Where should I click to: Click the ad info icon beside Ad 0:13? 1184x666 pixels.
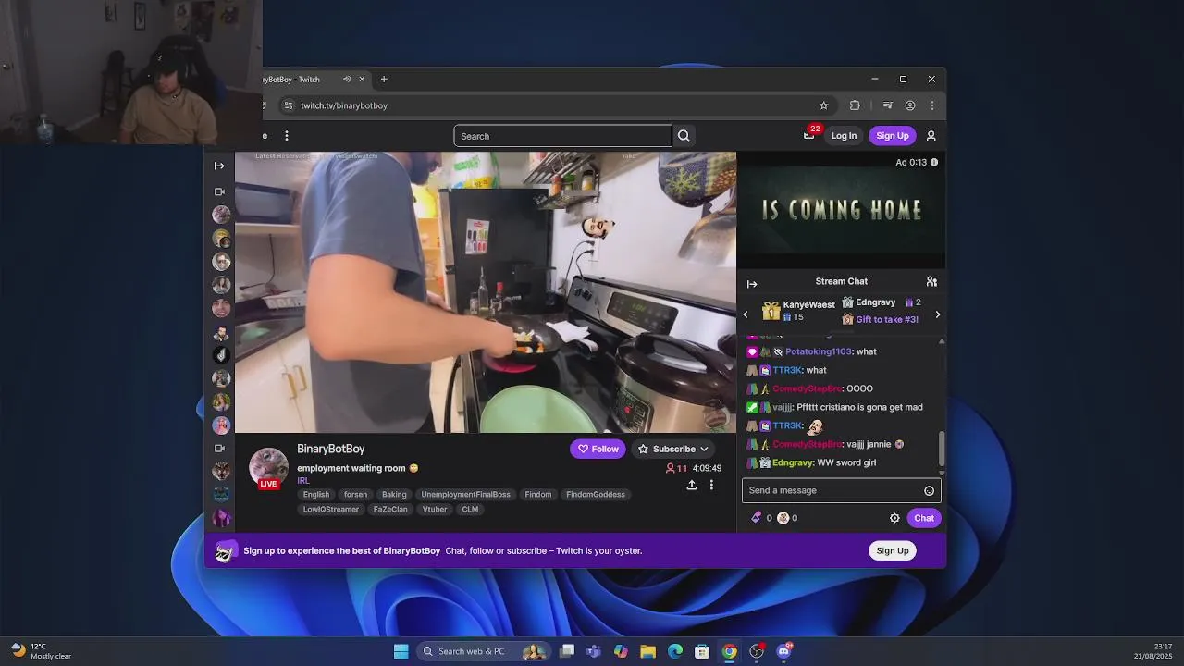934,162
